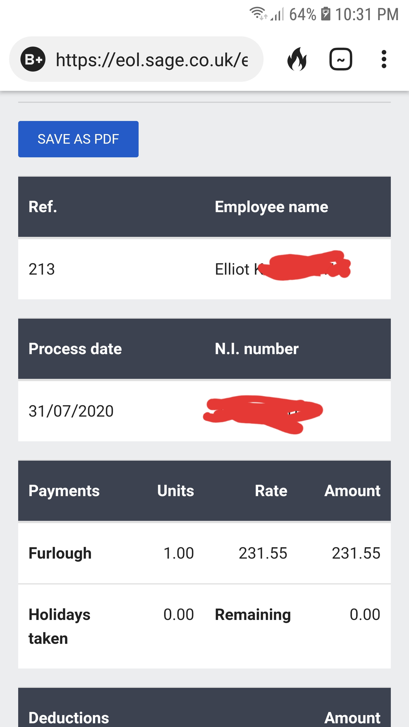Tap the Ref. value 213
The width and height of the screenshot is (409, 727).
(42, 269)
